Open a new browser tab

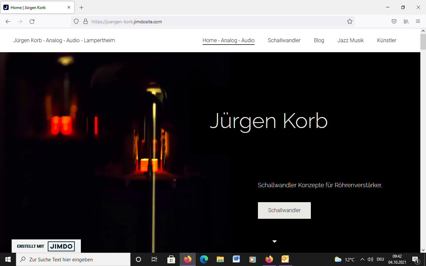82,7
